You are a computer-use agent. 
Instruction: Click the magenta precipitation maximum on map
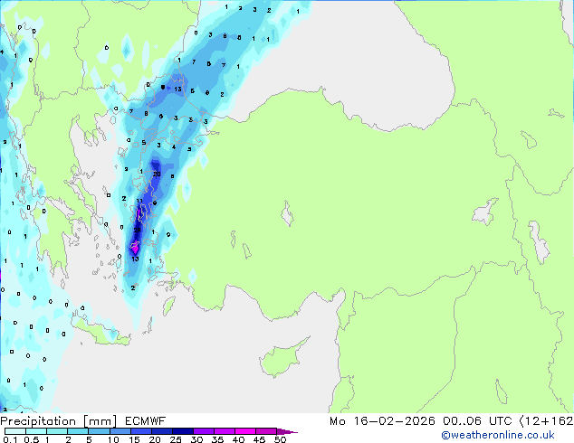click(x=135, y=249)
